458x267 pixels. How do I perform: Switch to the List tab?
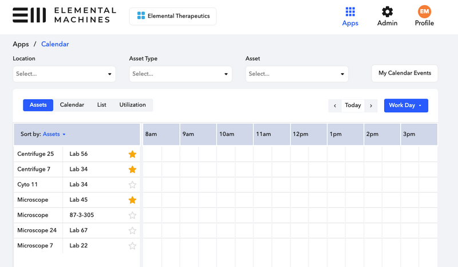click(101, 105)
